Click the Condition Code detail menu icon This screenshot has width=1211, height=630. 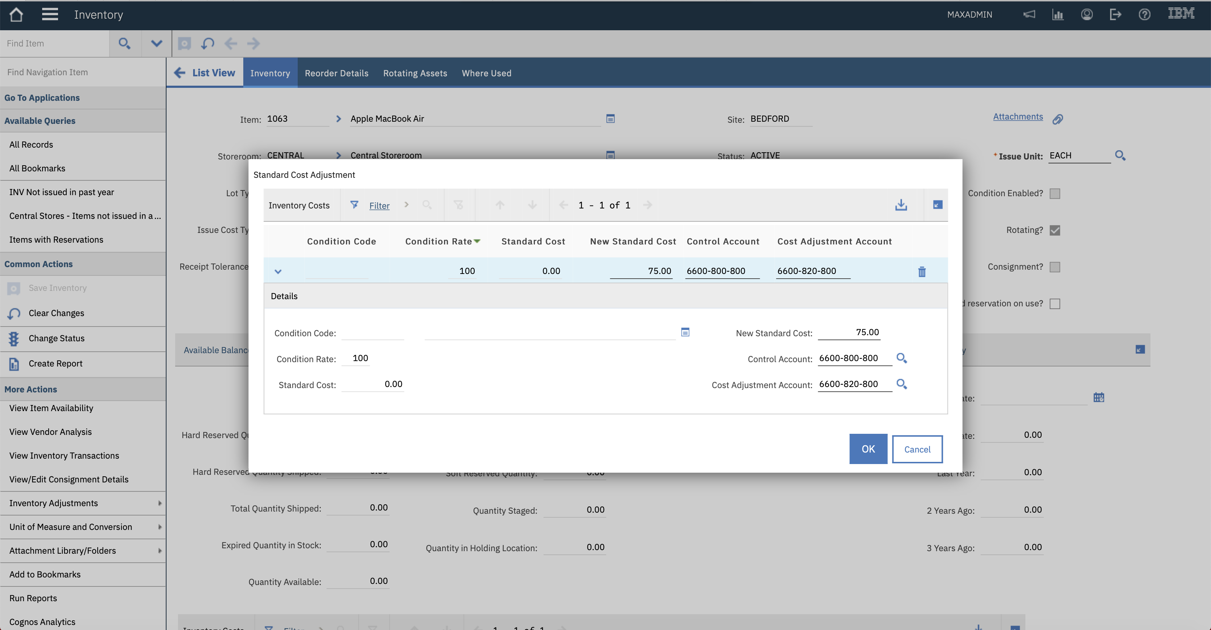[x=686, y=332]
